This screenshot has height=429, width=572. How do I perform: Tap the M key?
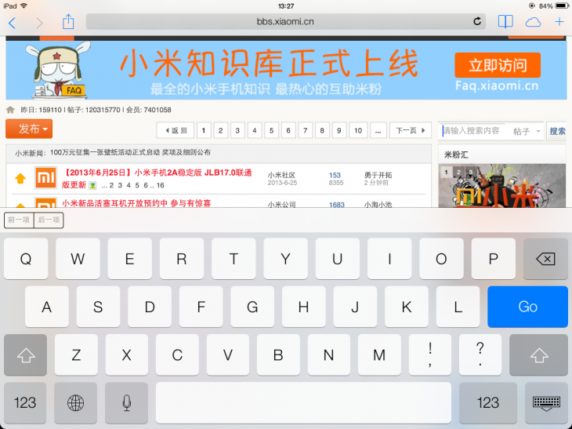pyautogui.click(x=379, y=354)
